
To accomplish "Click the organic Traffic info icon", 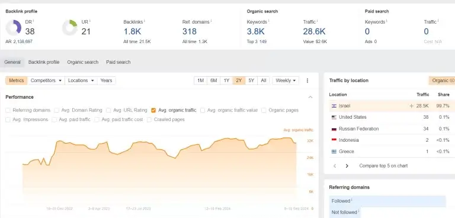I will click(317, 21).
